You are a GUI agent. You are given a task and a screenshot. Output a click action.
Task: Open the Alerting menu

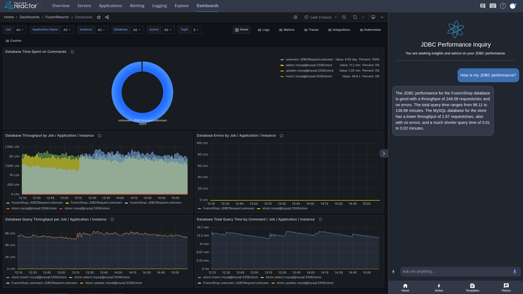pyautogui.click(x=137, y=6)
